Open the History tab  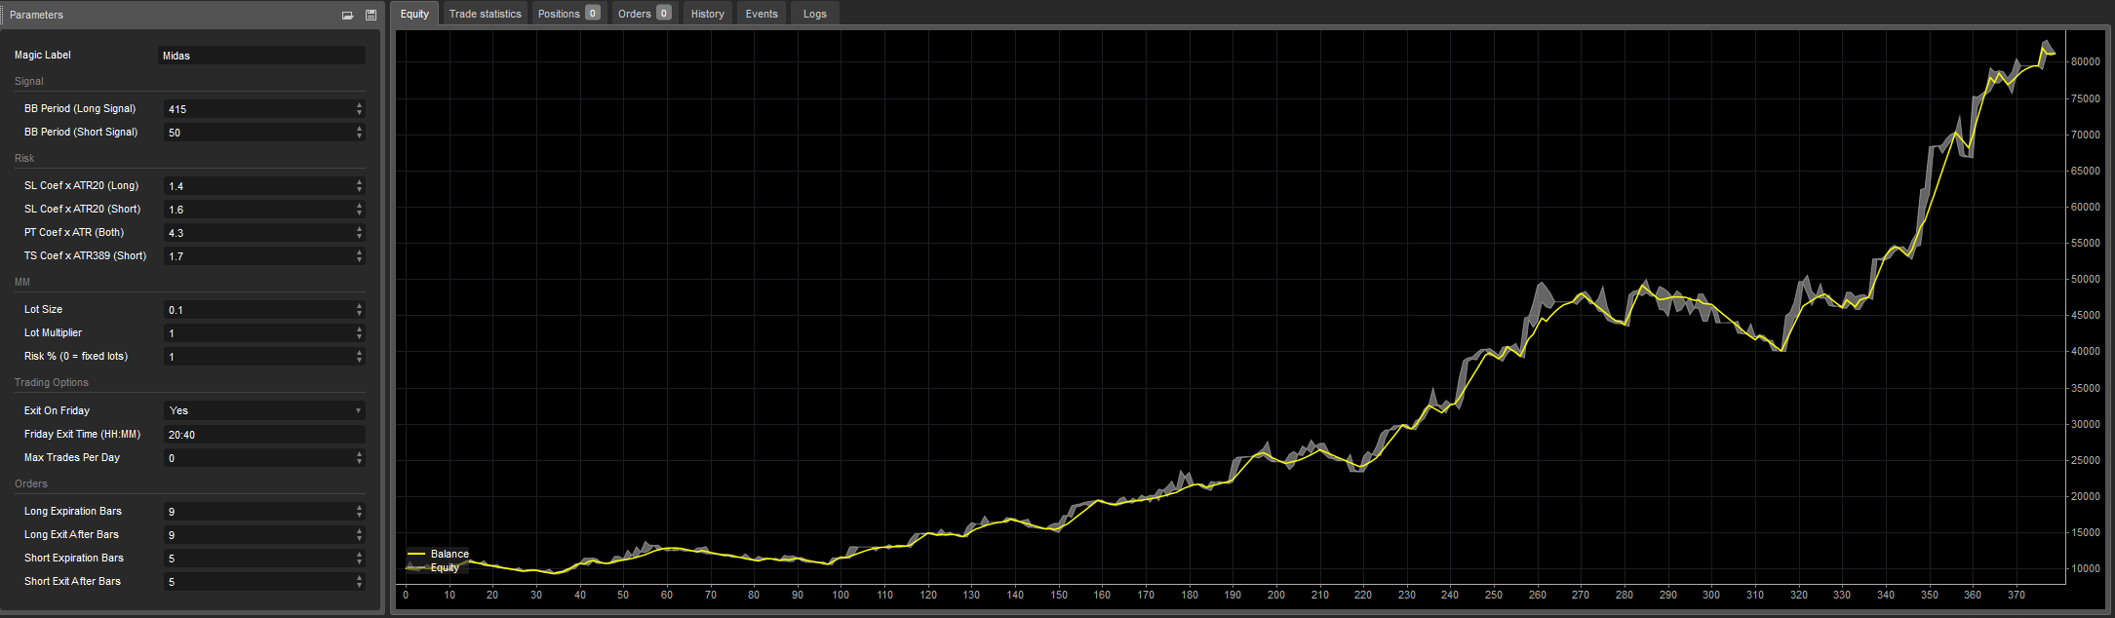707,14
